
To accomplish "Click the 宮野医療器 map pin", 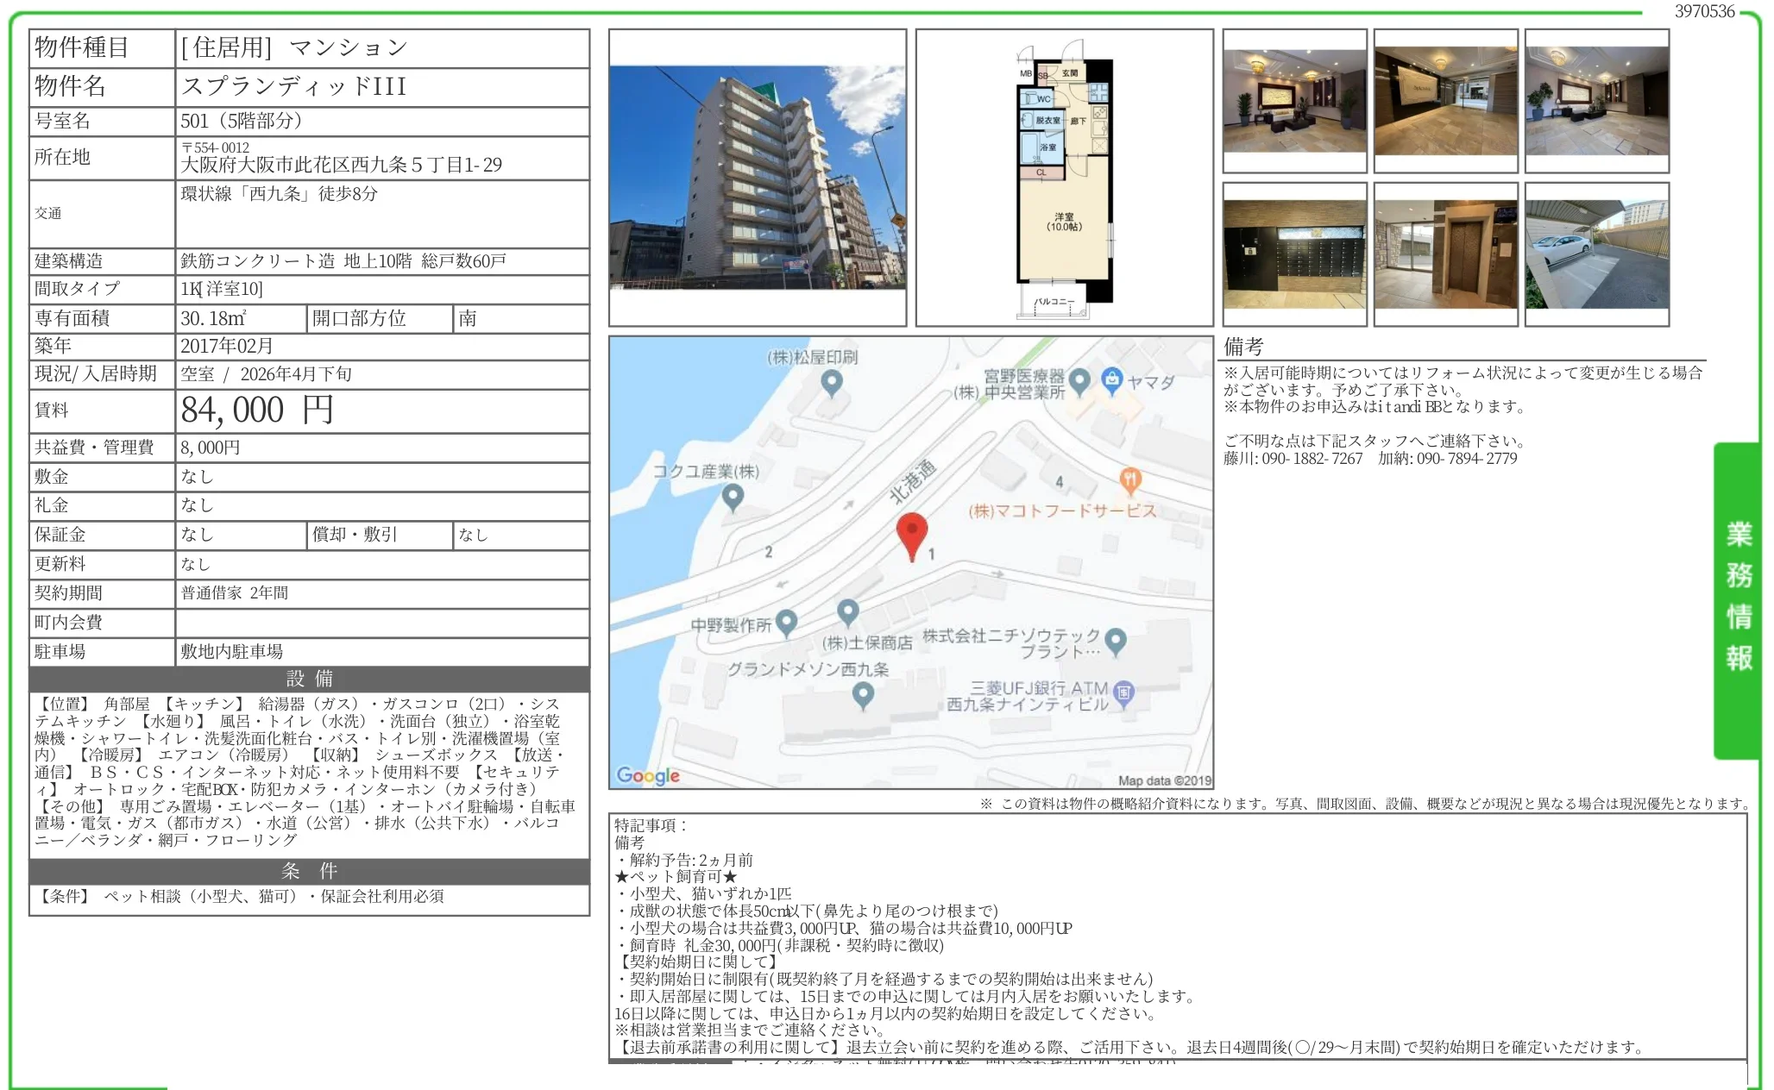I will 1079,379.
